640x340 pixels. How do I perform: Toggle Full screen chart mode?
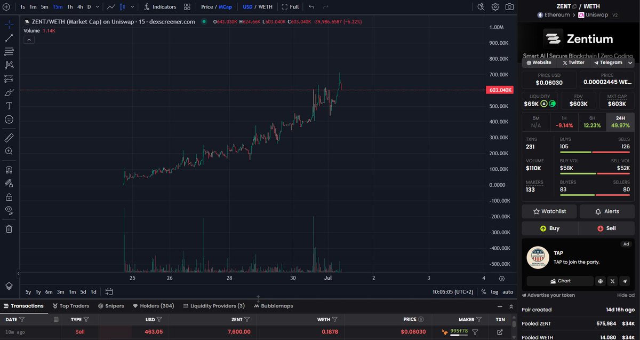click(x=290, y=7)
